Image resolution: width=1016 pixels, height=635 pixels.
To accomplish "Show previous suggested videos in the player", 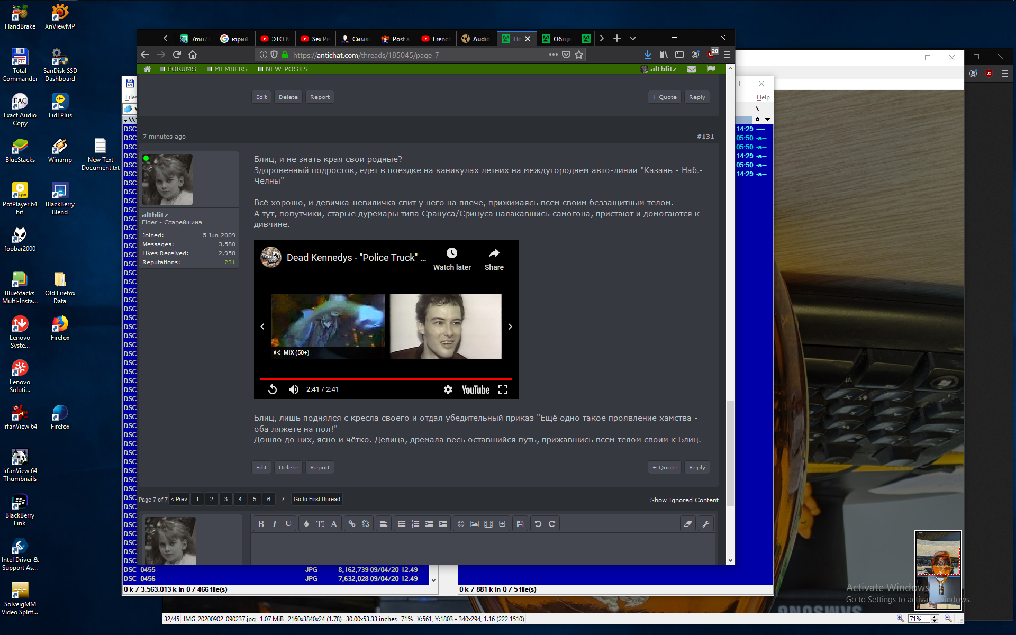I will pos(262,326).
